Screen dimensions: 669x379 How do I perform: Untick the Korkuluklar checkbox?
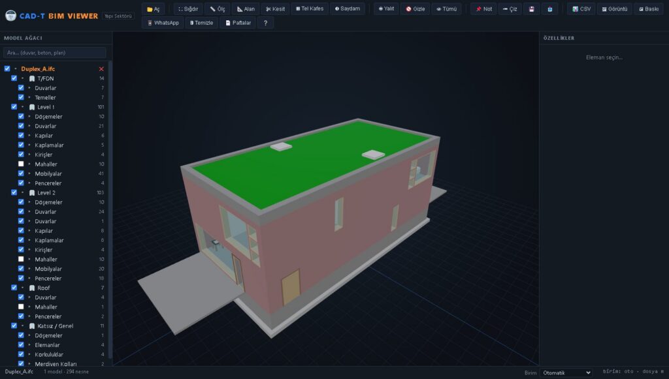pos(21,354)
